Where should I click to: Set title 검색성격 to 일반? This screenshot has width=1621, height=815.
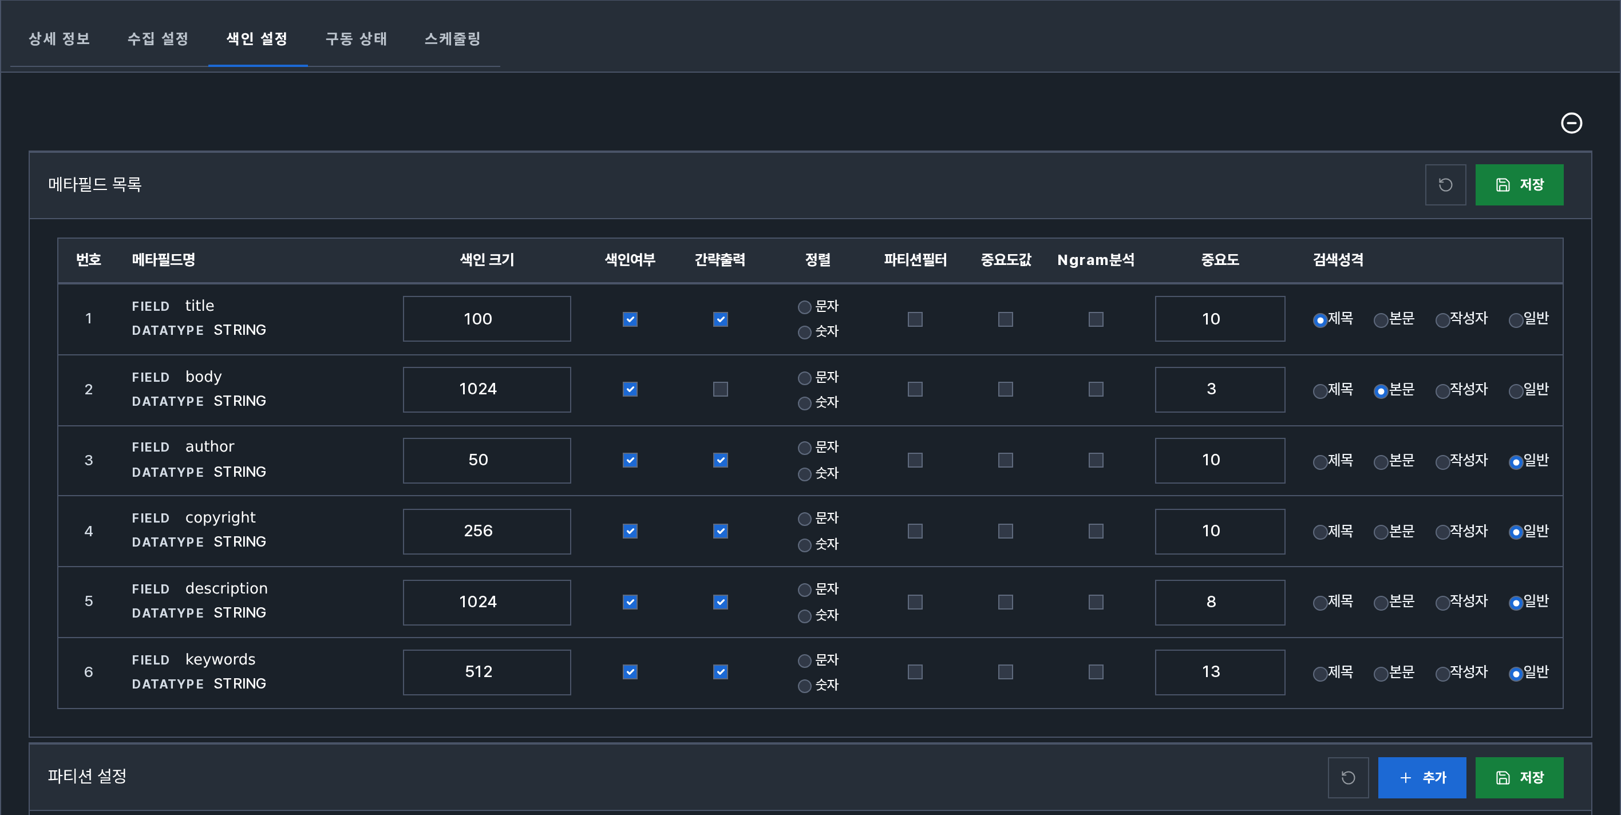1516,321
